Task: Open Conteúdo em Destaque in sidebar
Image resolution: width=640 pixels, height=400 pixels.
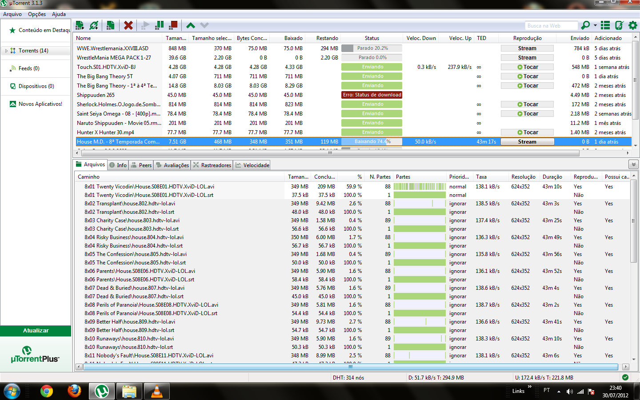Action: 40,30
